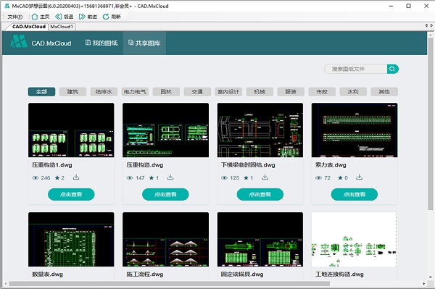Screen dimensions: 435x289
Task: Switch to the MxCloud1 tab
Action: click(x=62, y=27)
